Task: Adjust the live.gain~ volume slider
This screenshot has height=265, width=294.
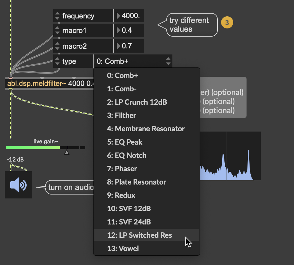Action: [x=45, y=147]
